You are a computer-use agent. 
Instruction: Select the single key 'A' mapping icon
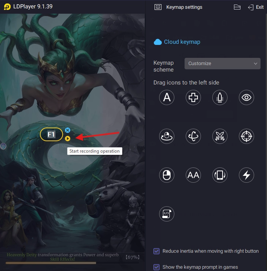click(x=167, y=97)
